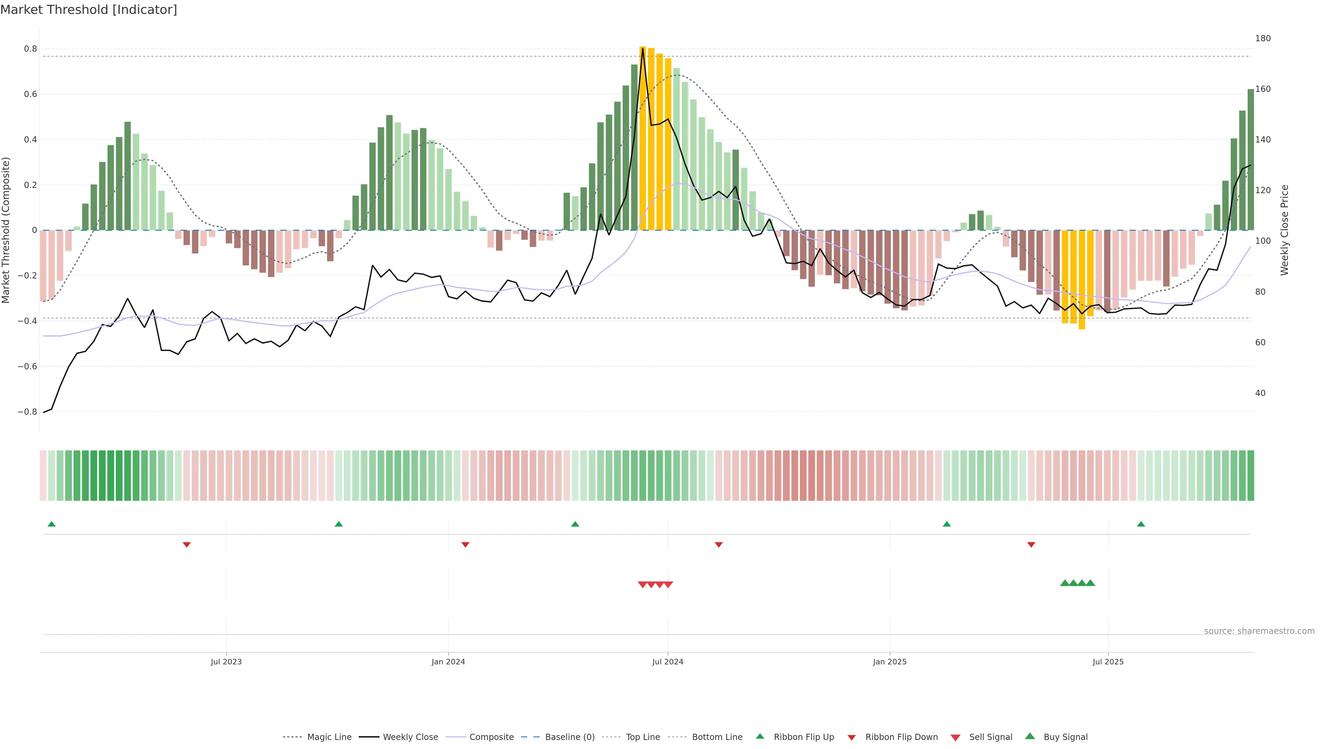Viewport: 1332px width, 749px height.
Task: Click the Weekly Close Price axis title
Action: (x=1284, y=230)
